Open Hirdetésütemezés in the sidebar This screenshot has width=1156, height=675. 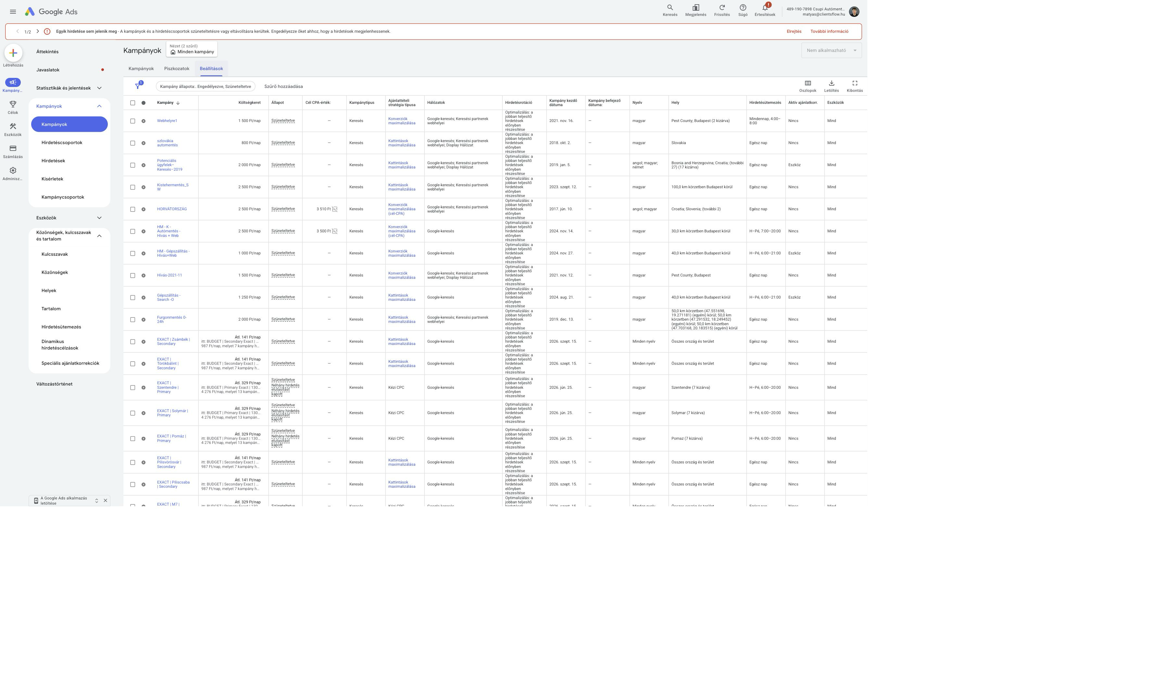[x=61, y=327]
